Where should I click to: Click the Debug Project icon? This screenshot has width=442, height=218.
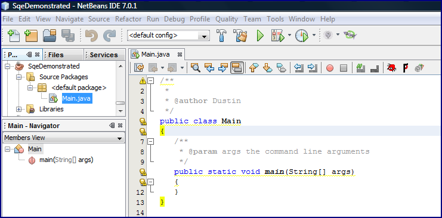(x=278, y=36)
